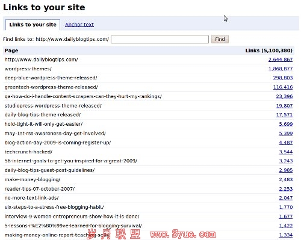The image size is (301, 240).
Task: Select the six-steps-to-a-stress-free-blogging-habit/ entry
Action: tap(54, 207)
